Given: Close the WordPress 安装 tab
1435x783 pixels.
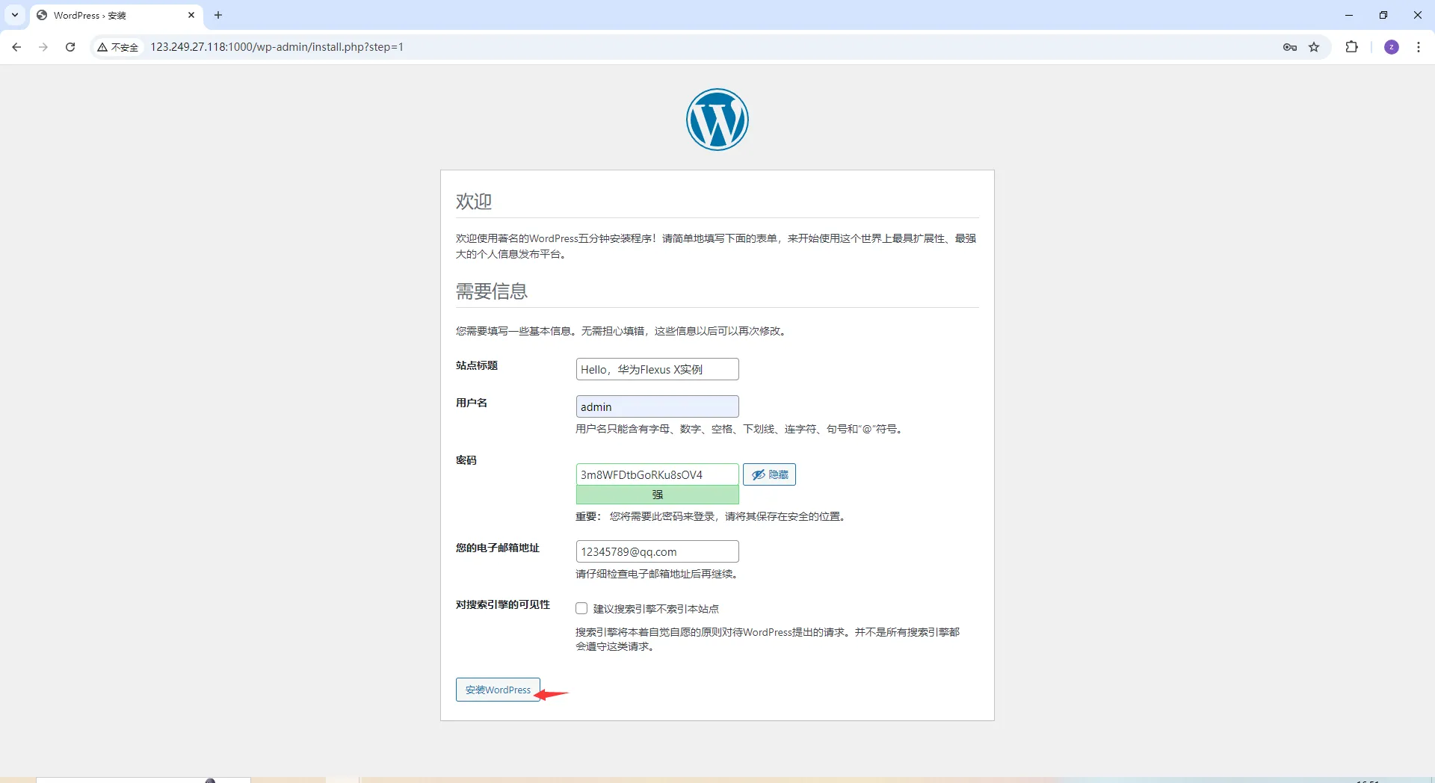Looking at the screenshot, I should point(191,15).
